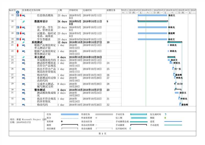This screenshot has width=205, height=145.
Task: Click row ID number 16
Action: [12, 21]
